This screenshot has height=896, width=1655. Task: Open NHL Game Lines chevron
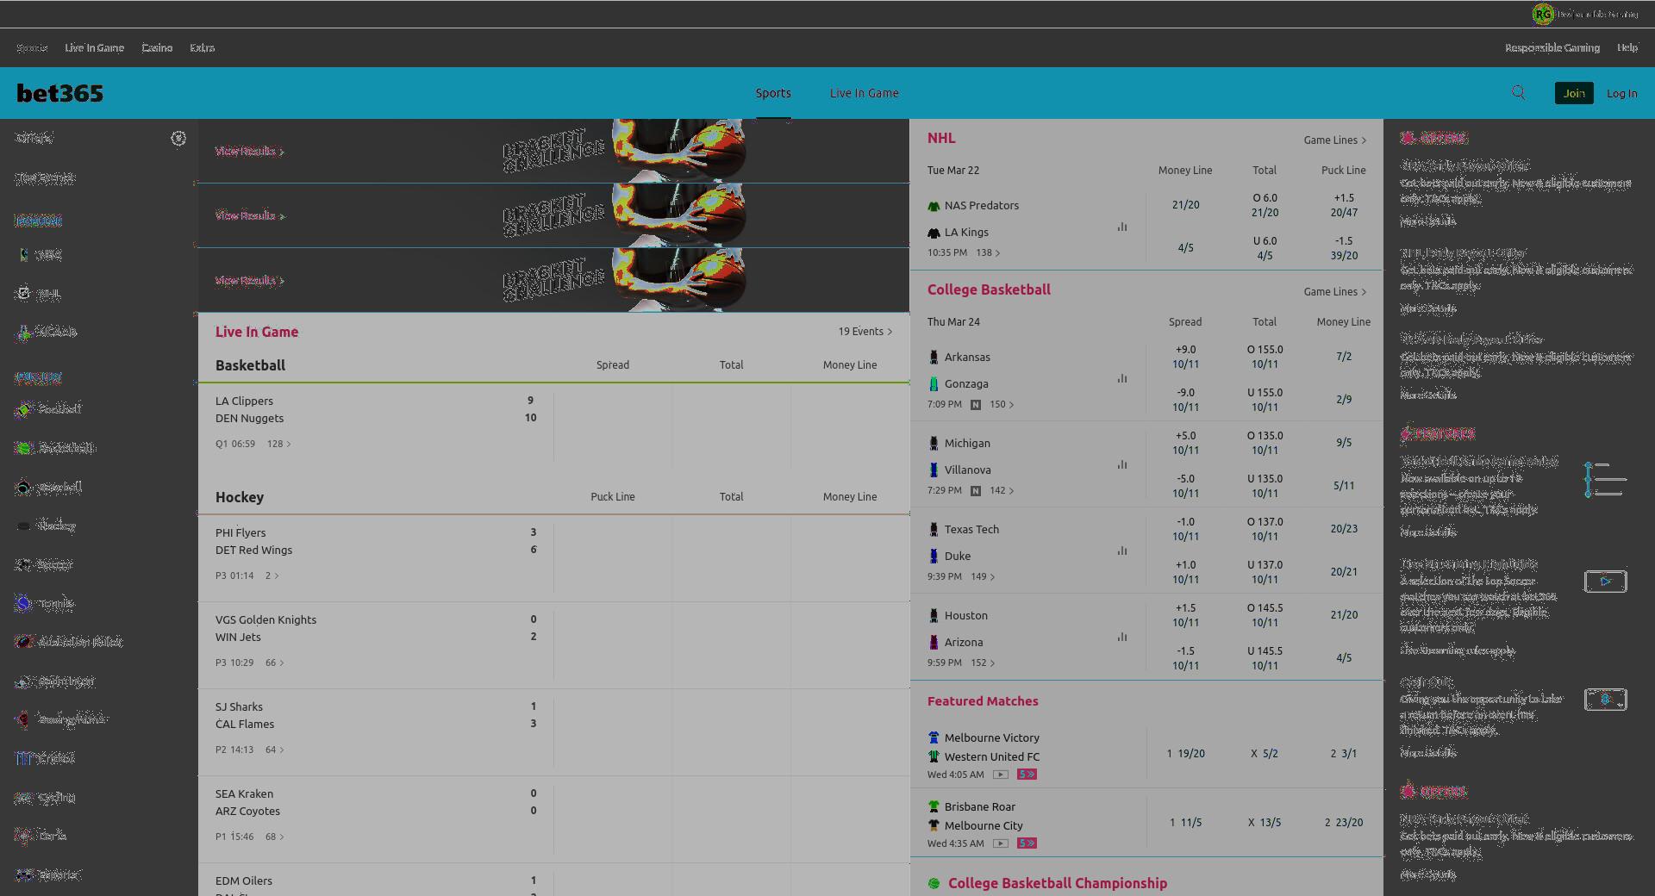coord(1364,140)
